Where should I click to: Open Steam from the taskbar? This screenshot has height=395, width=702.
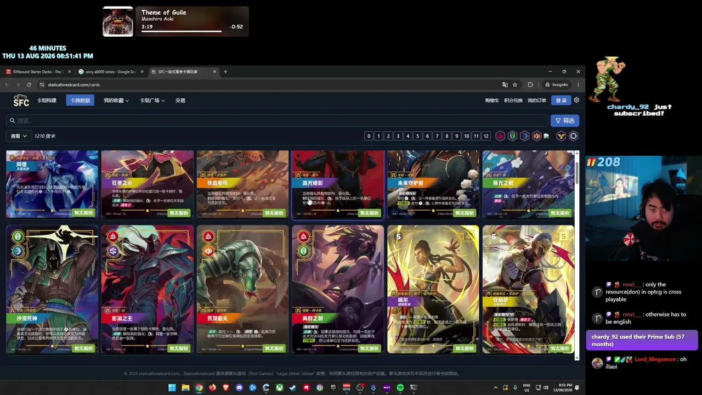[293, 388]
